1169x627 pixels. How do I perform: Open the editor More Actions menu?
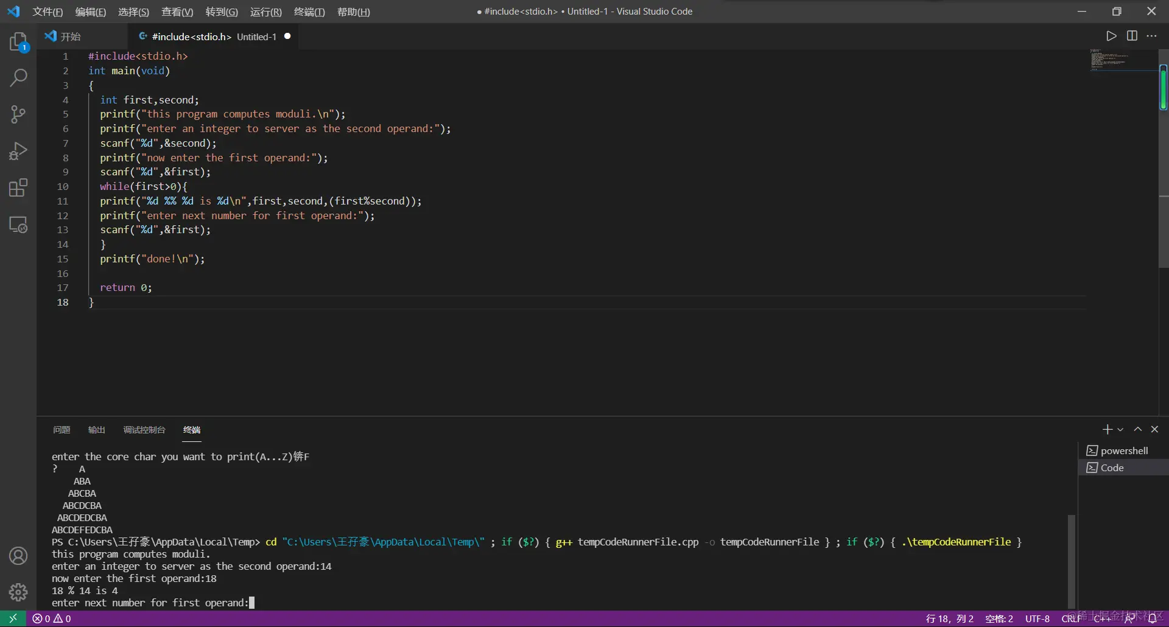pyautogui.click(x=1151, y=36)
